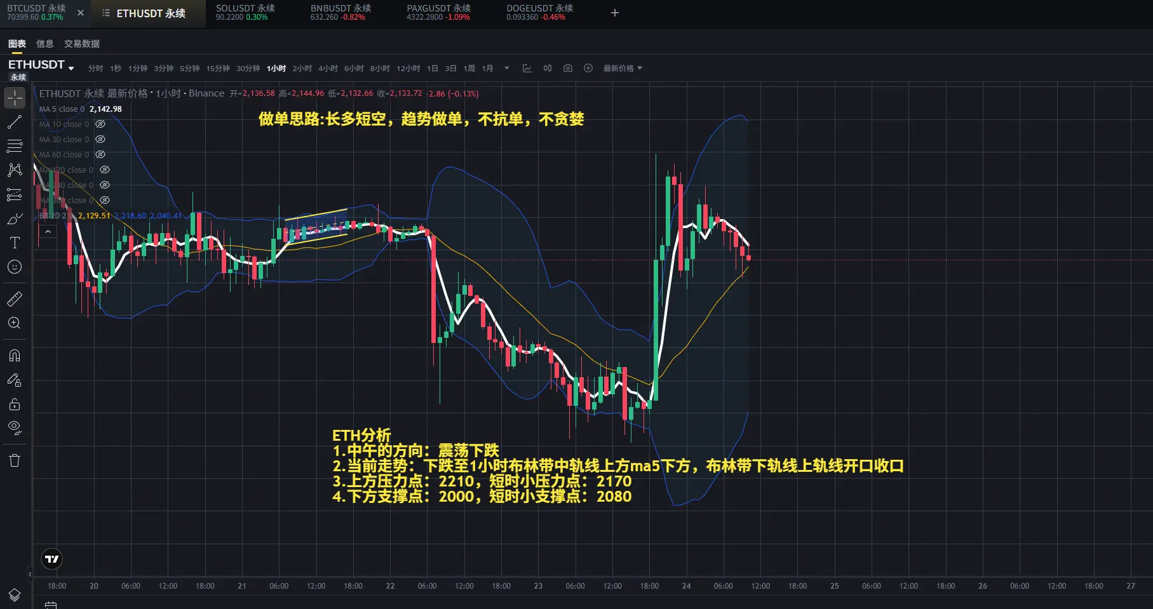Switch to the SOLUSDT 永续 tab
The image size is (1153, 609).
(x=245, y=13)
